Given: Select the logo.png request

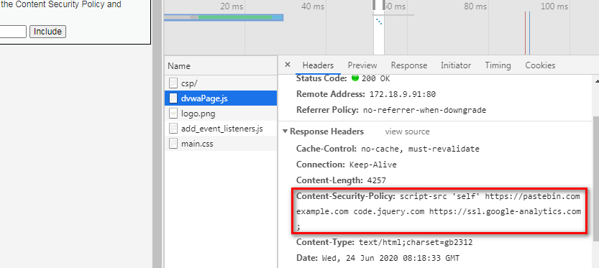Looking at the screenshot, I should [x=221, y=114].
